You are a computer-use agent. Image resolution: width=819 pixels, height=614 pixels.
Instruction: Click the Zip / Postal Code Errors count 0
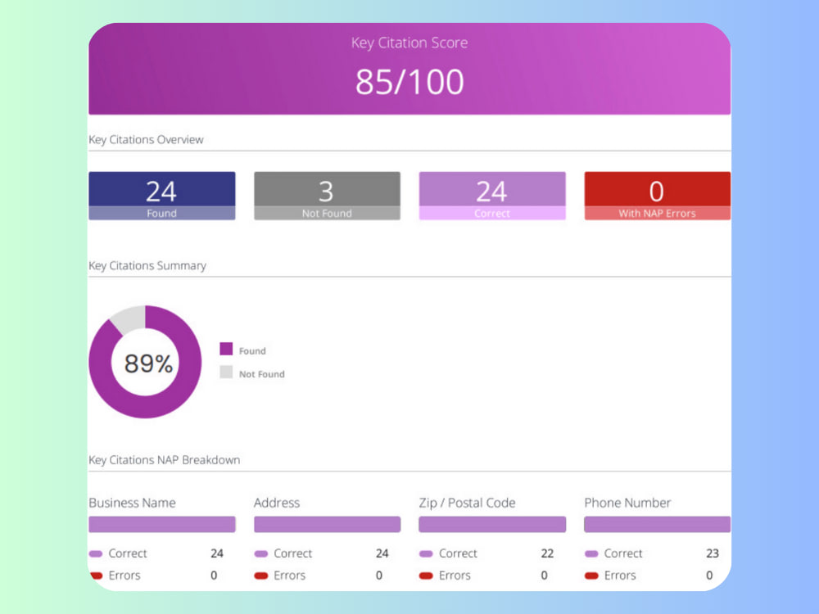pyautogui.click(x=544, y=576)
